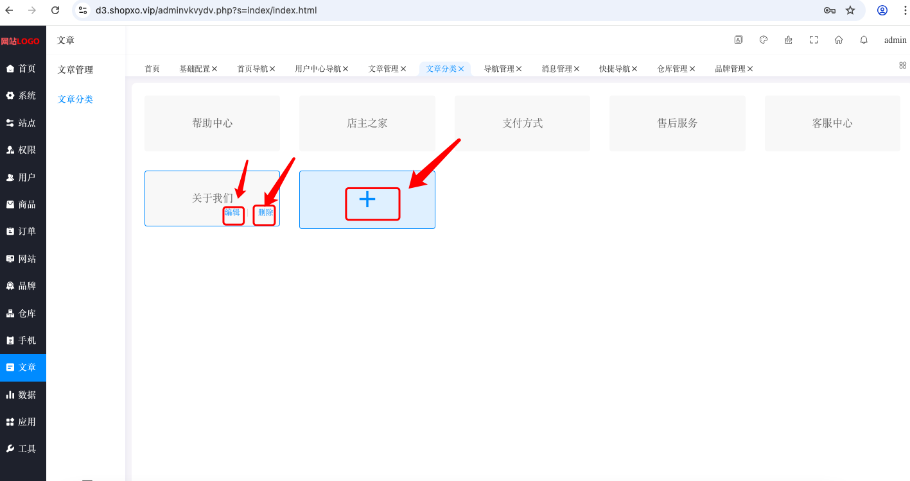Screen dimensions: 910x481
Task: Open 站点 in the left sidebar
Action: pyautogui.click(x=23, y=122)
